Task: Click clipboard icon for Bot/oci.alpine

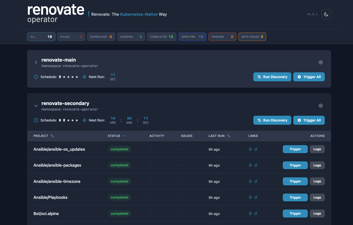Action: (250, 214)
